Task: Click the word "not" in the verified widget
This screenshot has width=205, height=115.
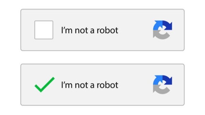Action: tap(81, 85)
